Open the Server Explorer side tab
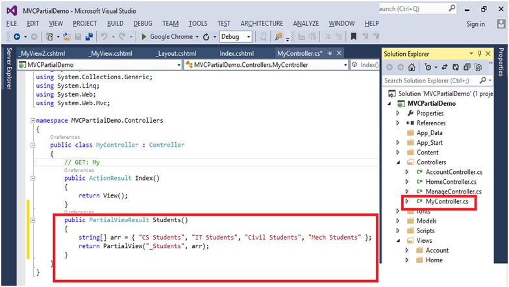 9,69
